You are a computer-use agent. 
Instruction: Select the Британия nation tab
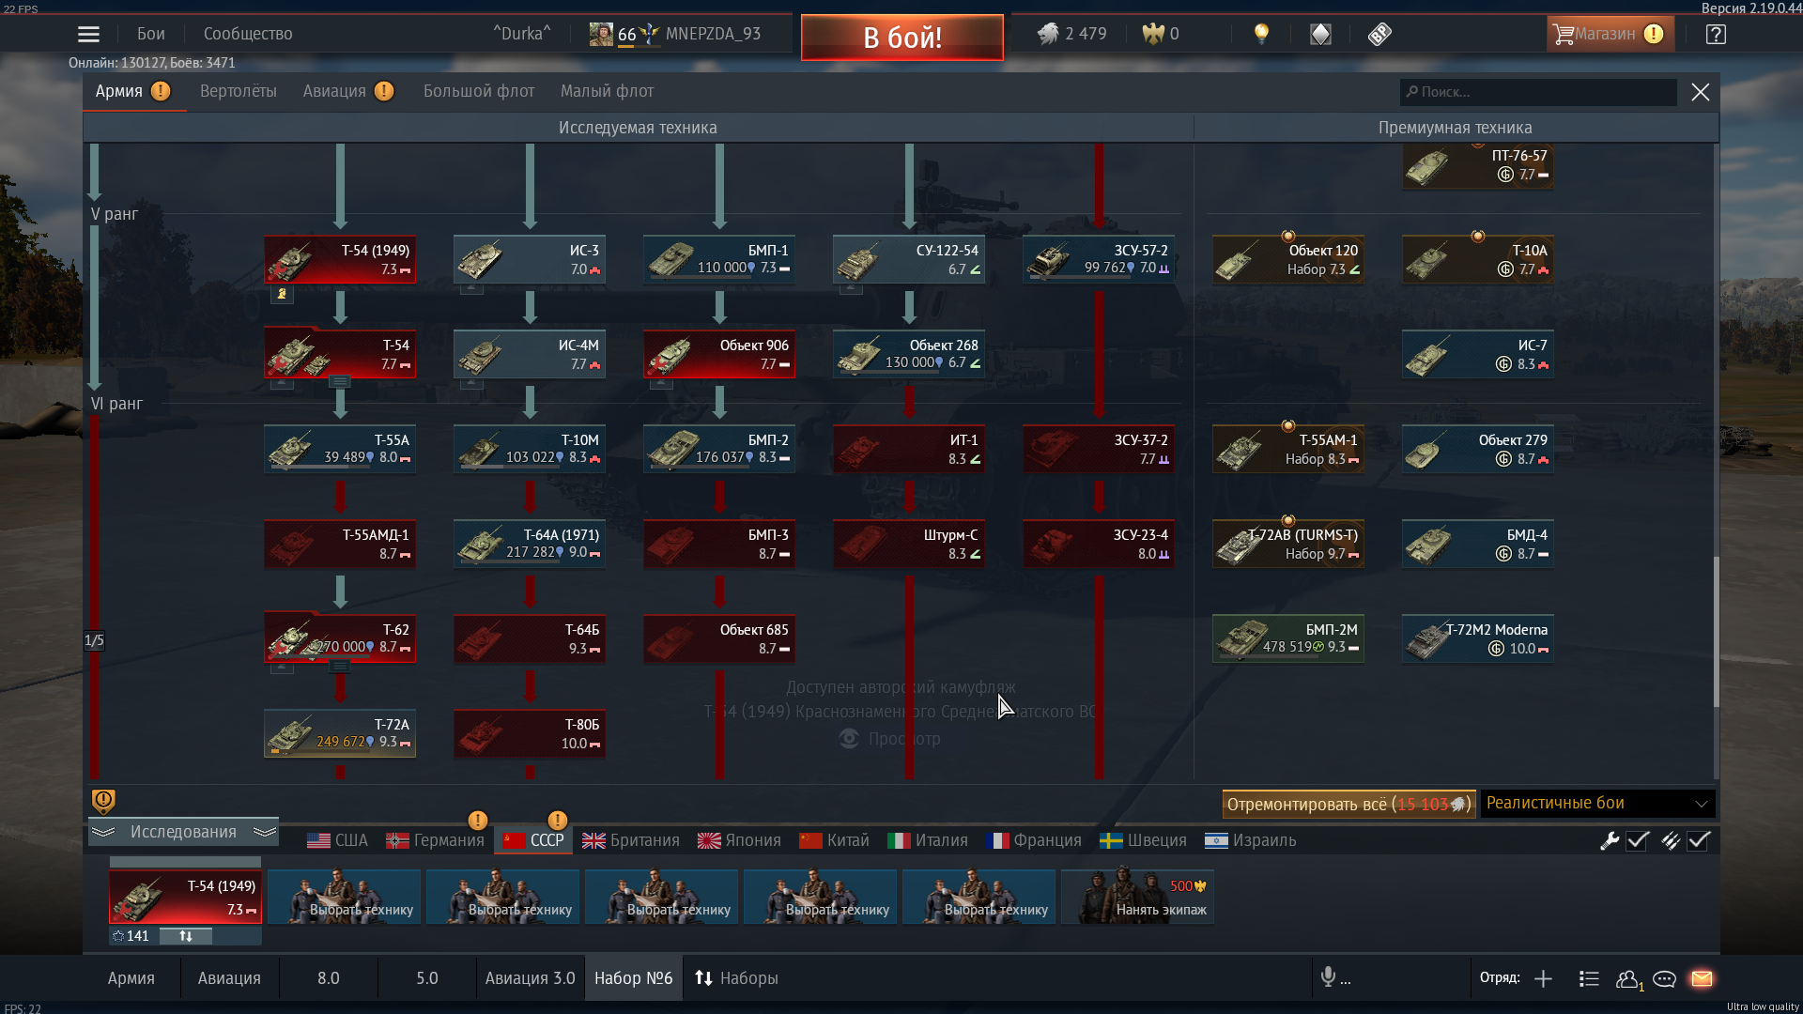[x=630, y=840]
